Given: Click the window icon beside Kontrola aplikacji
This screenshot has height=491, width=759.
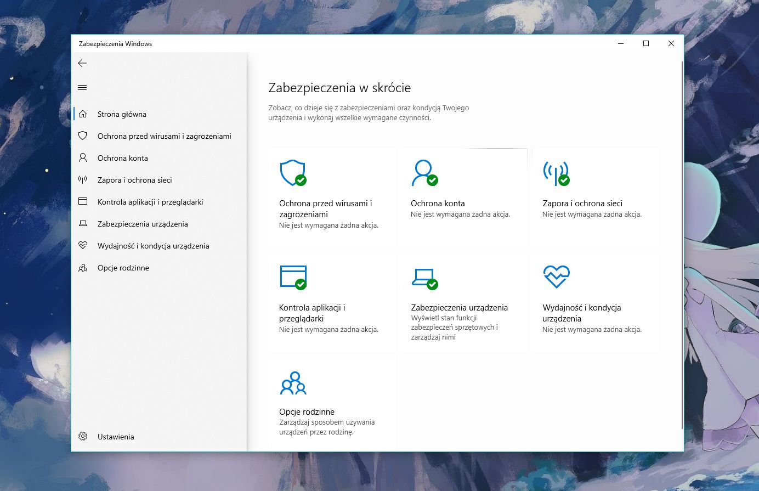Looking at the screenshot, I should click(x=83, y=201).
